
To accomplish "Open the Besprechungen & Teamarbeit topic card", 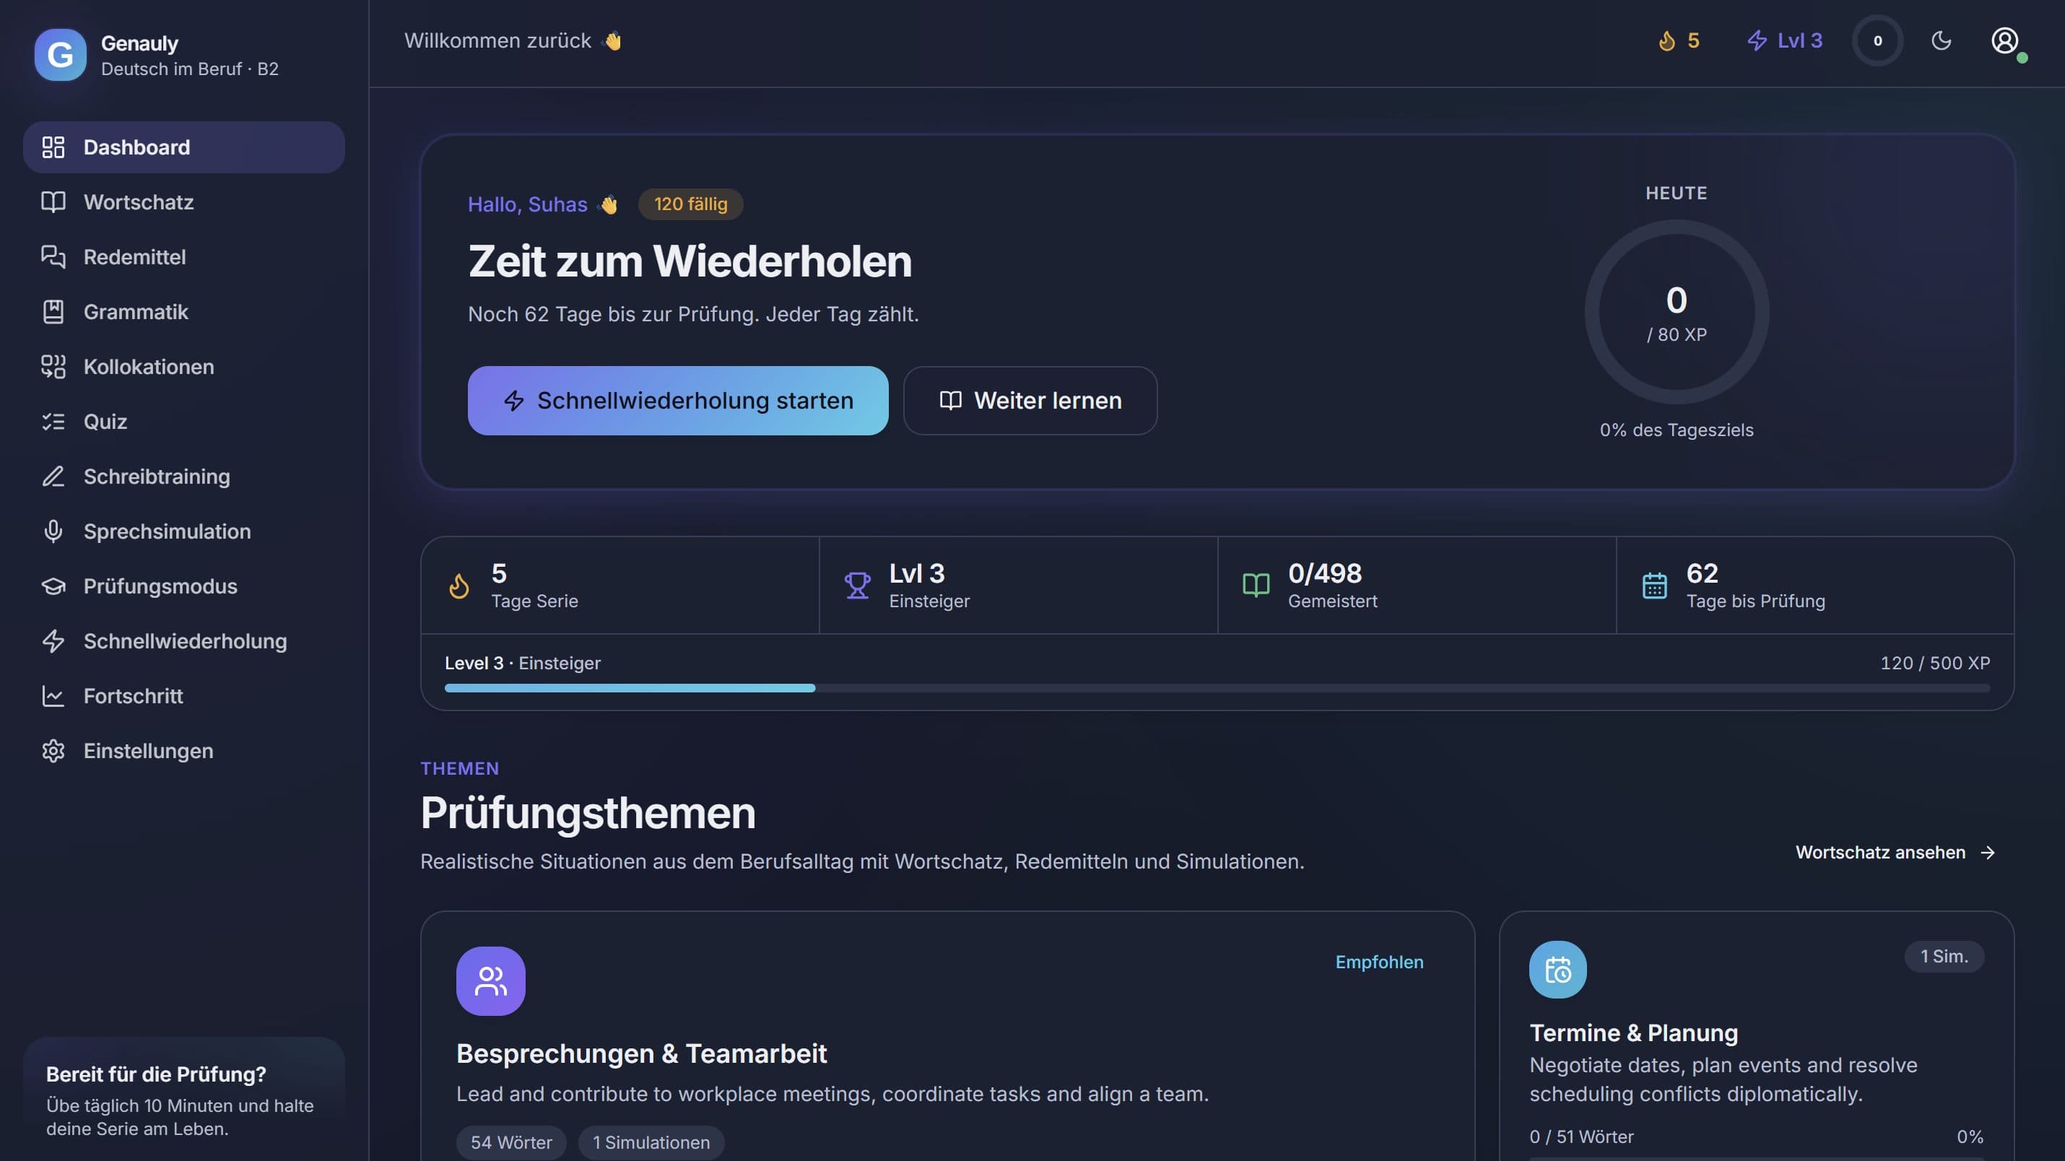I will click(x=947, y=1036).
